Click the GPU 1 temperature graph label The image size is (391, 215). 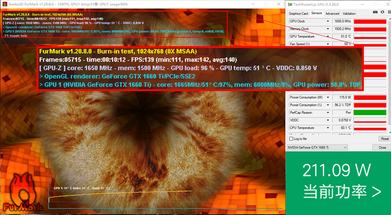click(x=82, y=188)
